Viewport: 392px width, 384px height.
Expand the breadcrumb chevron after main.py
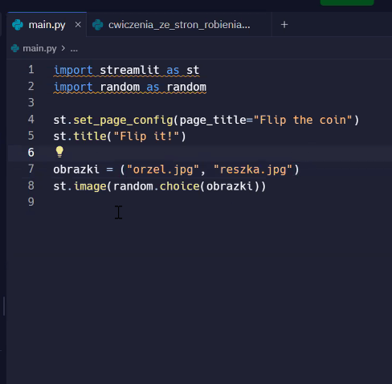(x=63, y=48)
